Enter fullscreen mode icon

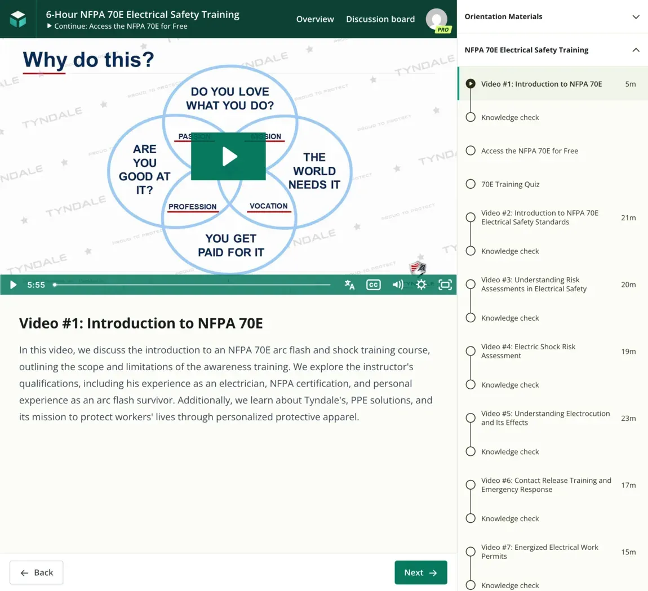(445, 285)
